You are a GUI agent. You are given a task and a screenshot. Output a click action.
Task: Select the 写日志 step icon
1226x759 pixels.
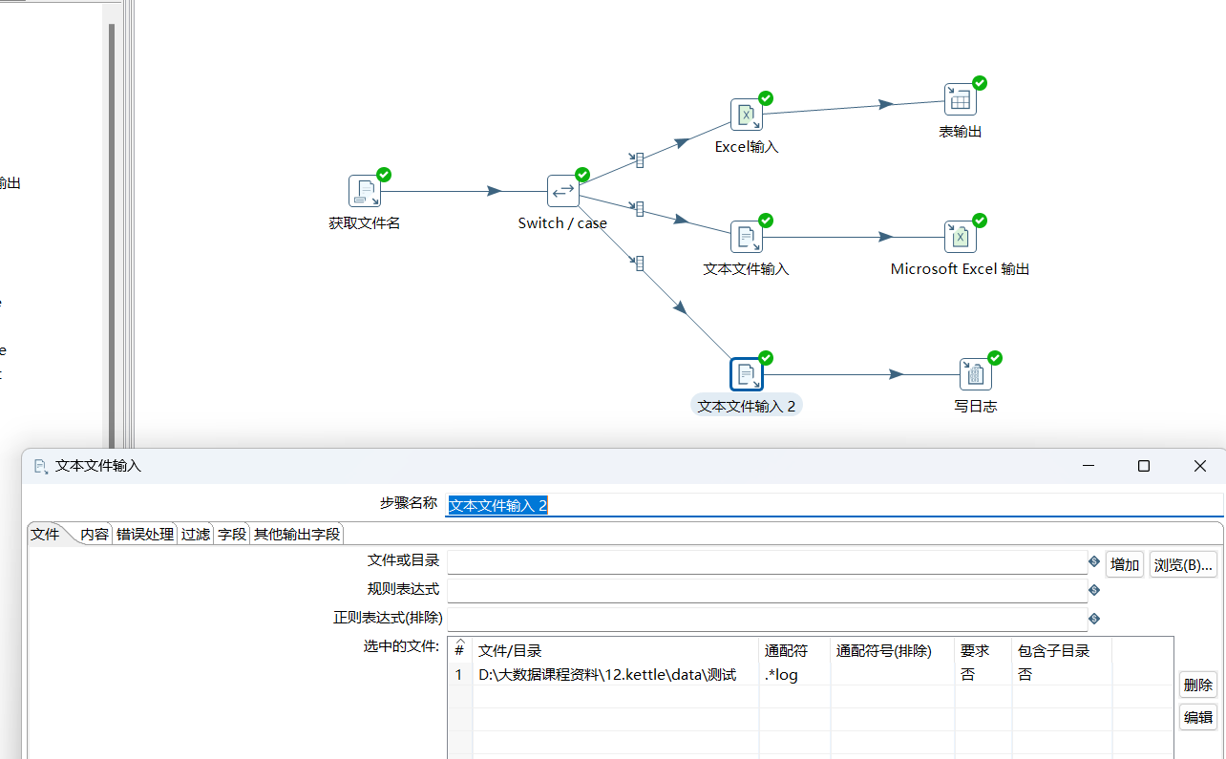(x=975, y=374)
